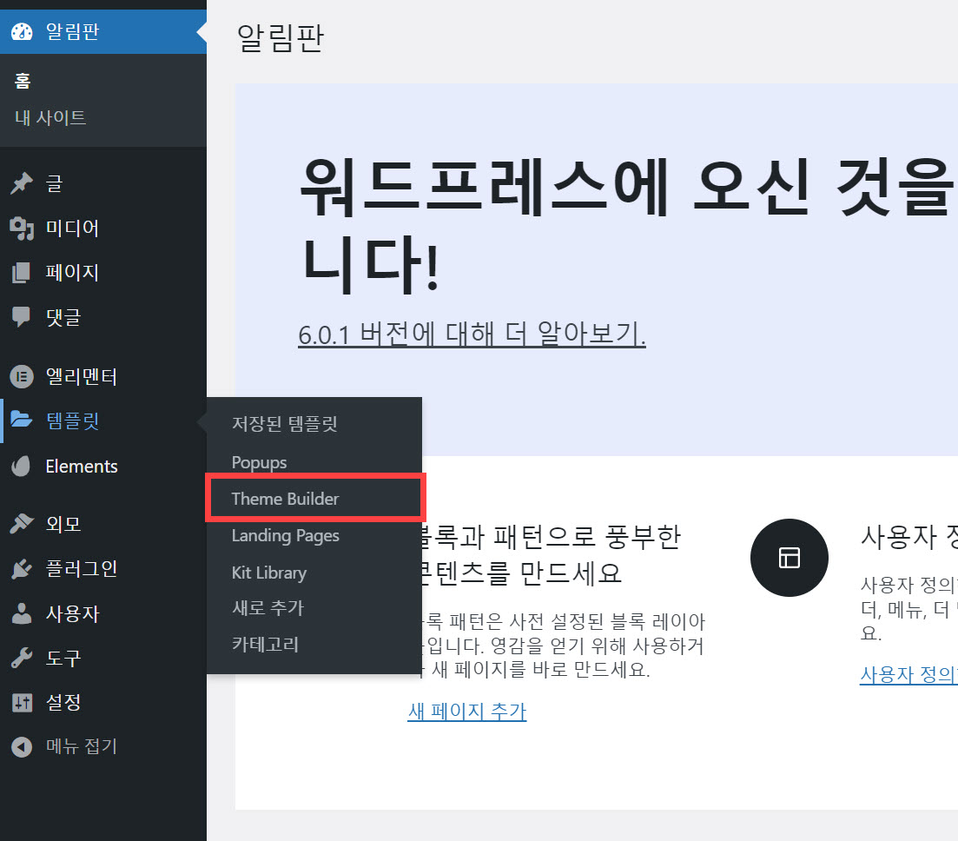Open the 미디어 media library icon

click(x=22, y=228)
